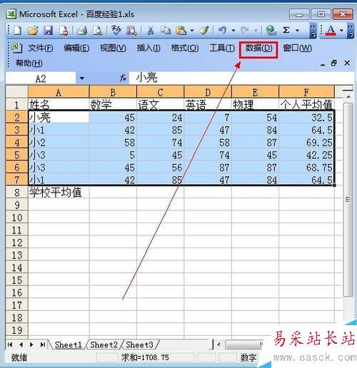Restore the workbook window inside Excel

pos(334,63)
